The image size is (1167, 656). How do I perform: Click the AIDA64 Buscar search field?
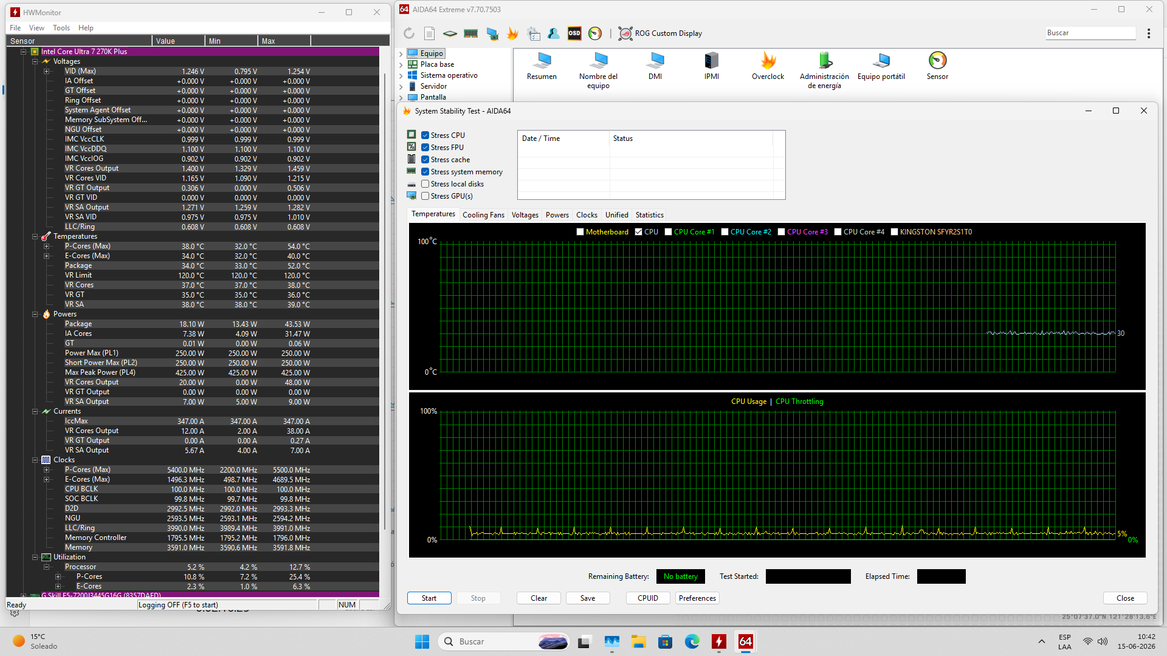(1090, 33)
